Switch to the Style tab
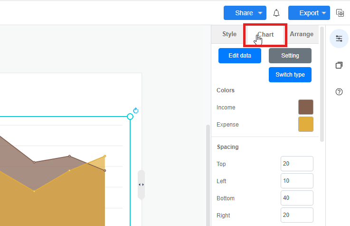The image size is (350, 226). [x=229, y=34]
